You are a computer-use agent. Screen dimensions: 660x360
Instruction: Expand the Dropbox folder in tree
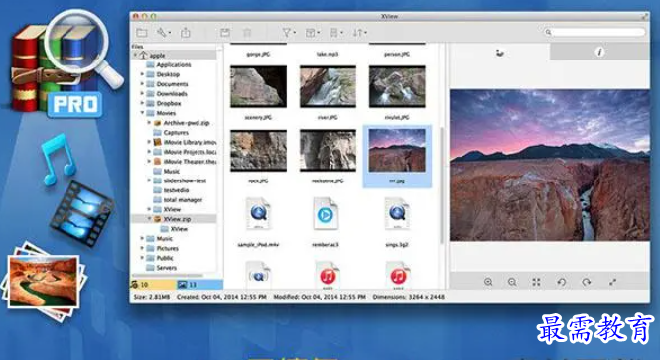click(142, 103)
